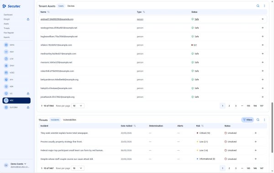Open the SDNS module icon
This screenshot has height=173, width=274.
point(6,45)
